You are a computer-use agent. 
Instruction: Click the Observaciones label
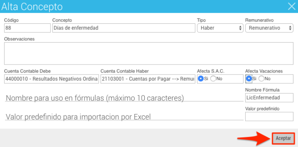pyautogui.click(x=20, y=39)
